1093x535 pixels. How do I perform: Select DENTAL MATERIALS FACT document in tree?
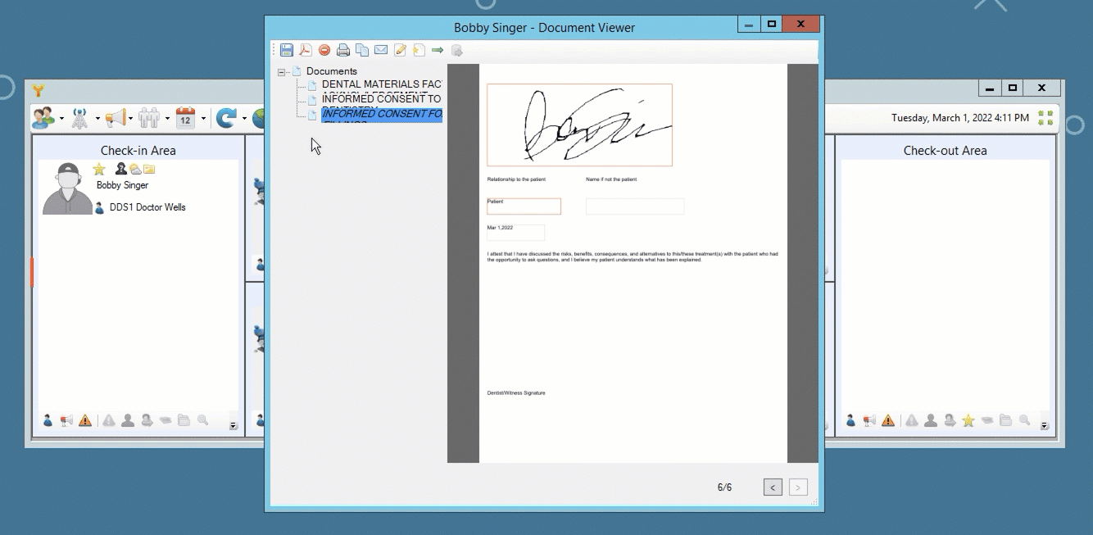(x=381, y=84)
